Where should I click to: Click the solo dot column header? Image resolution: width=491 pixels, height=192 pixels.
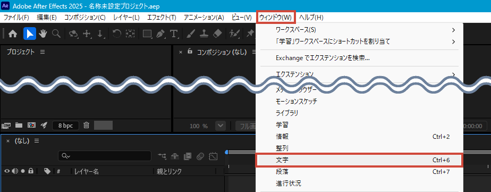22,171
